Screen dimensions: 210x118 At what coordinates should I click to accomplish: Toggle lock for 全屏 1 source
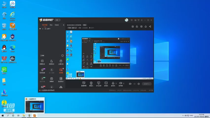pos(43,29)
